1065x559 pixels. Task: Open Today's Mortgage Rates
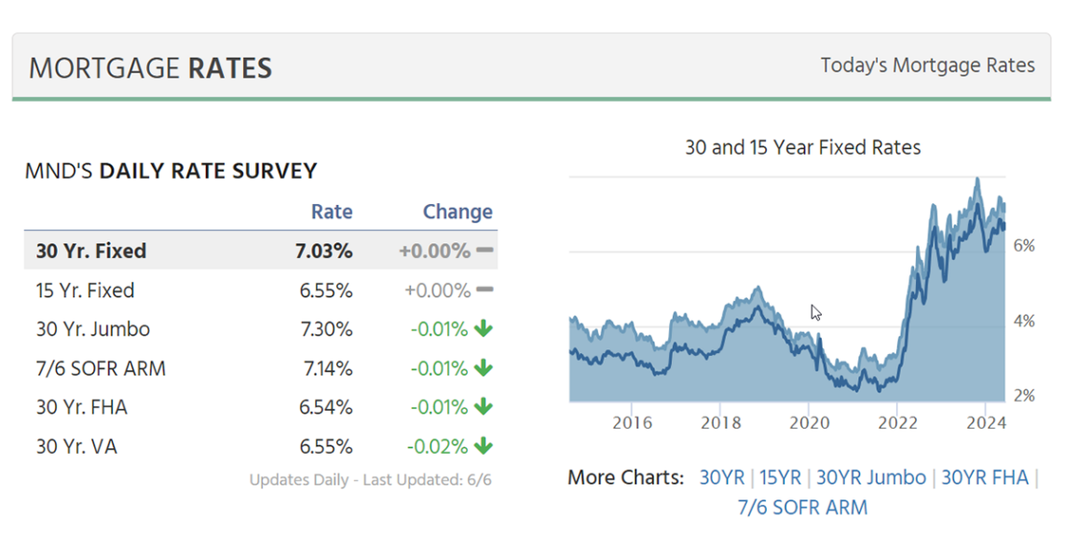(x=927, y=65)
